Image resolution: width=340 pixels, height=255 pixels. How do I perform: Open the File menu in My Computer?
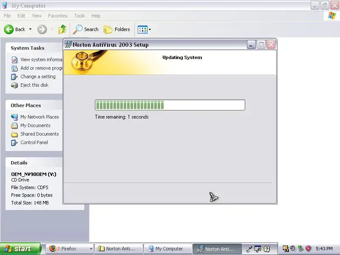(x=7, y=16)
